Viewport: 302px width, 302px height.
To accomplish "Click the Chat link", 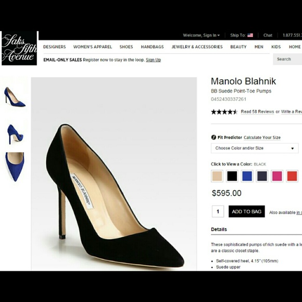I will 268,35.
